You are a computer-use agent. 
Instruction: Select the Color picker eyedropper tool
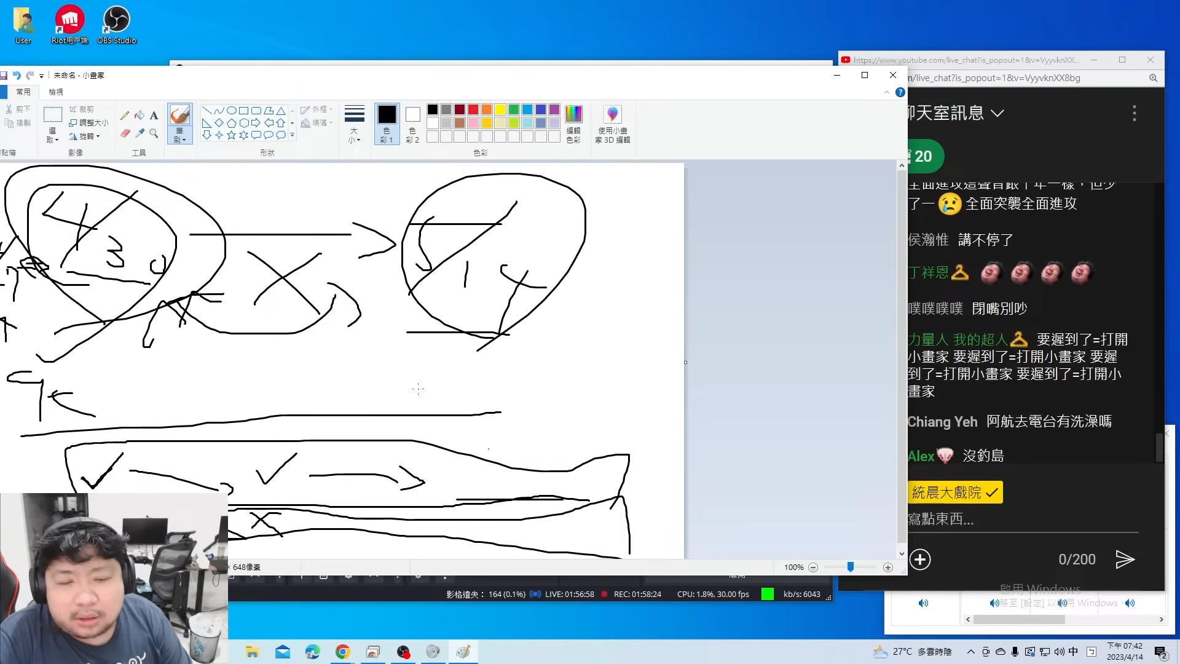[x=140, y=133]
